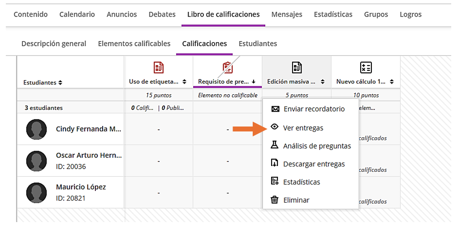Open the Mensajes tab
The image size is (453, 227).
click(x=287, y=14)
